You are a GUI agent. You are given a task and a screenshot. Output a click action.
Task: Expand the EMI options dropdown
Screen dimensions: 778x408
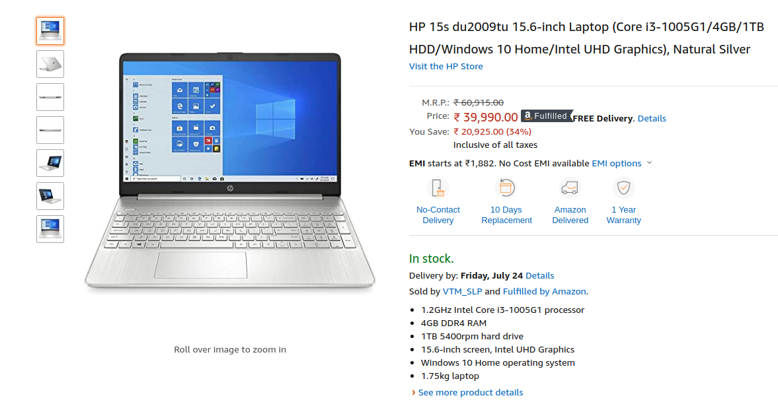(x=622, y=163)
